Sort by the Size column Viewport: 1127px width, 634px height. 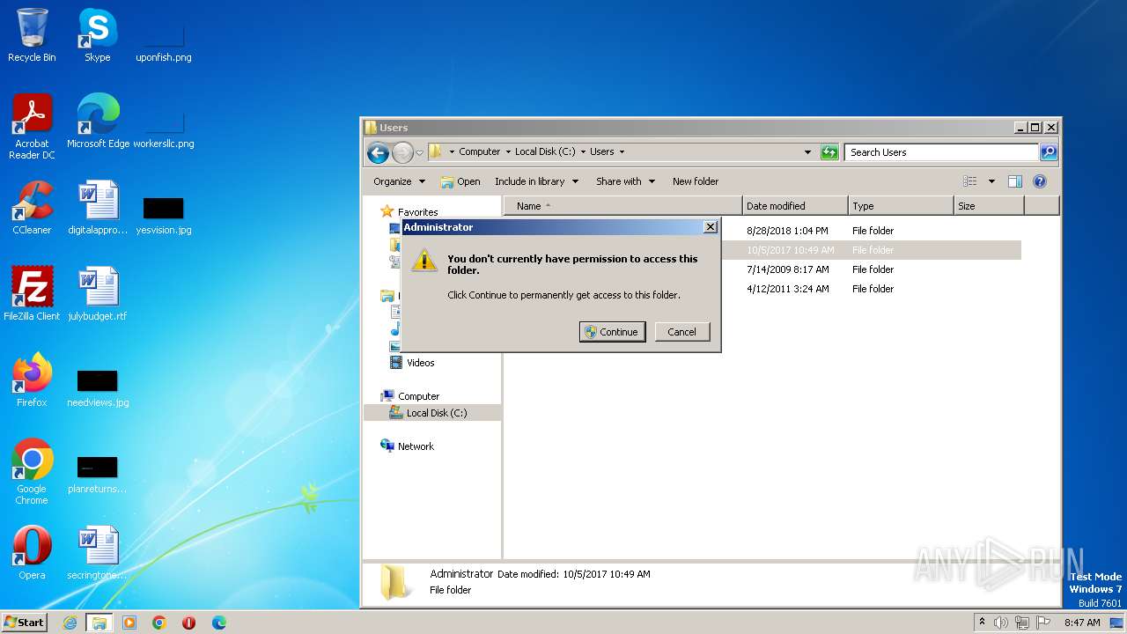pyautogui.click(x=989, y=206)
